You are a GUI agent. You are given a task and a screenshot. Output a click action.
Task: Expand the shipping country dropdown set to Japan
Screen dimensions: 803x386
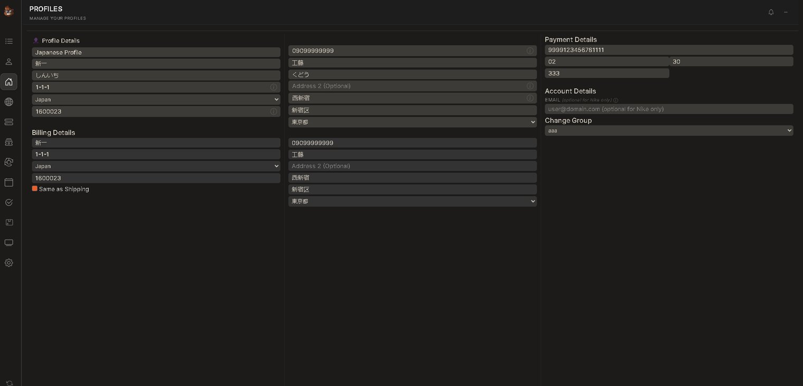(156, 100)
